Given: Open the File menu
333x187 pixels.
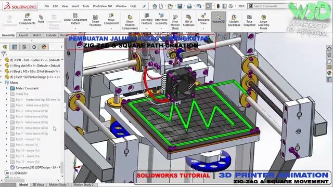Looking at the screenshot, I should point(47,6).
